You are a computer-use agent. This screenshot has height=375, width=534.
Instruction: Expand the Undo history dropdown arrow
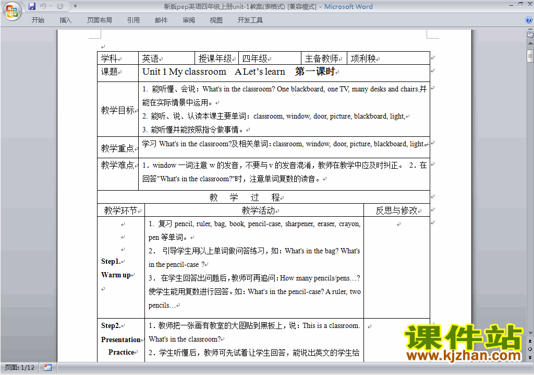pyautogui.click(x=51, y=6)
